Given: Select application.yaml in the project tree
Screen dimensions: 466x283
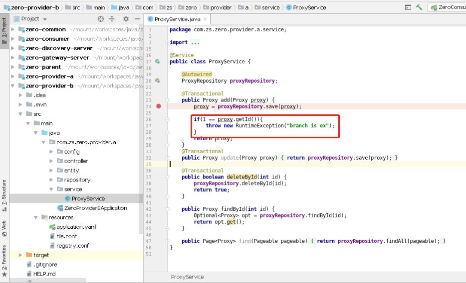Looking at the screenshot, I should 76,227.
